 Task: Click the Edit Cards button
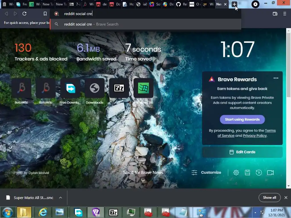tap(242, 152)
